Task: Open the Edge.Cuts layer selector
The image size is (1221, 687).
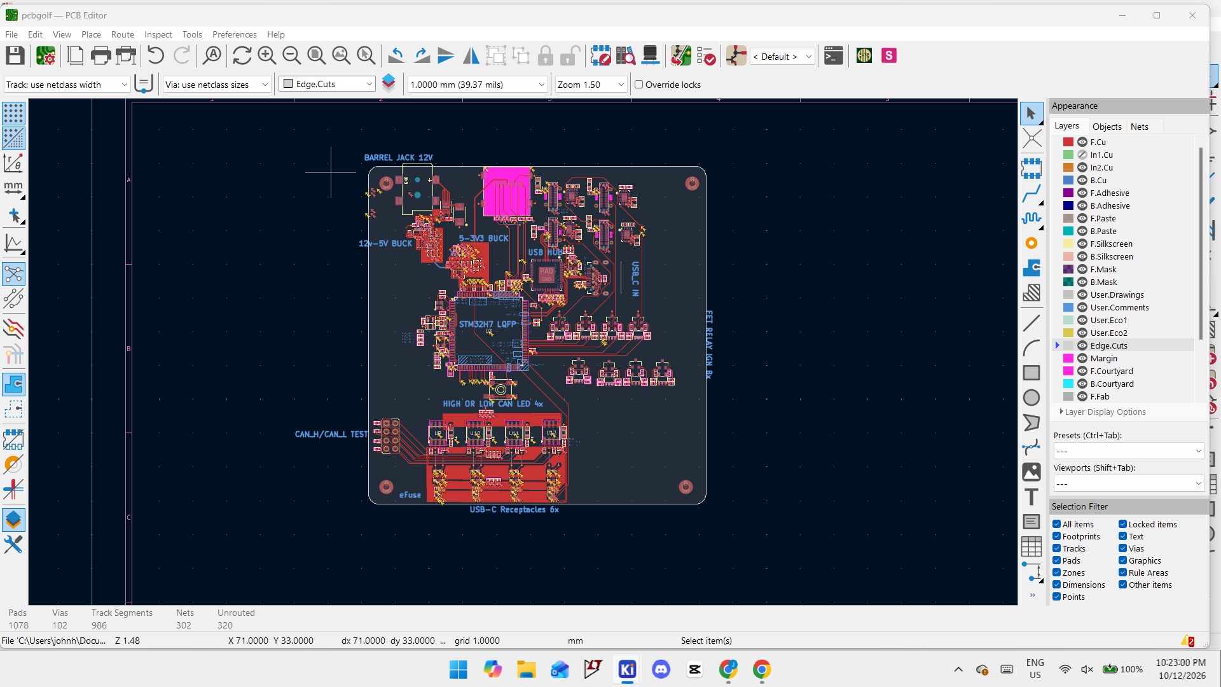Action: 328,84
